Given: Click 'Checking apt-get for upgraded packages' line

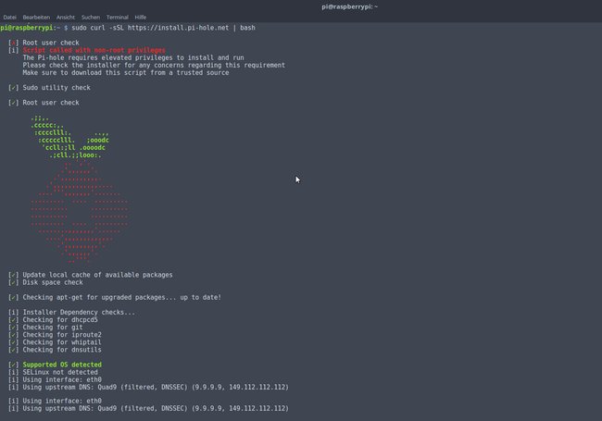Looking at the screenshot, I should [x=121, y=298].
